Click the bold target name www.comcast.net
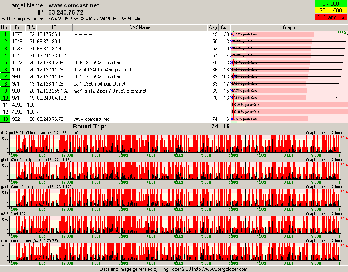Viewport: 348px width, 272px height. click(74, 5)
